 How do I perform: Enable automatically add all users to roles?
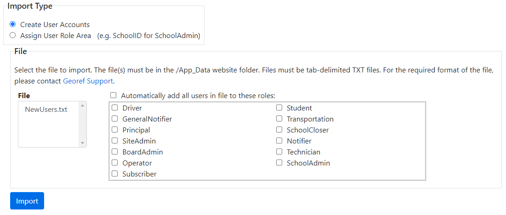114,96
